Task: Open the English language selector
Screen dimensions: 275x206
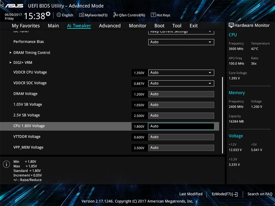Action: click(65, 15)
